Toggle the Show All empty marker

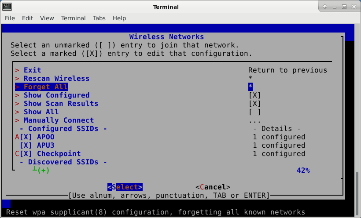[x=254, y=112]
